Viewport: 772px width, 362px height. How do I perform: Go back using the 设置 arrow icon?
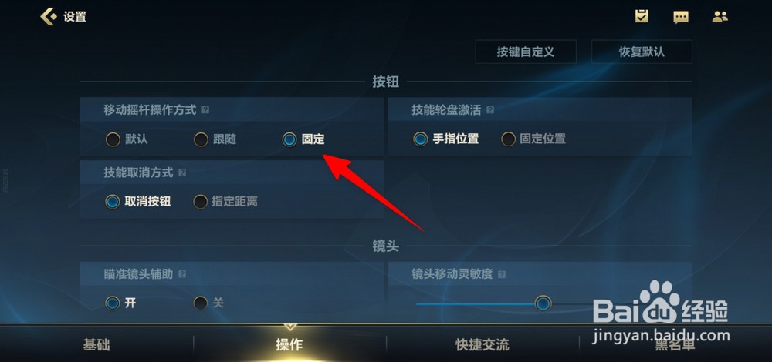[x=48, y=17]
